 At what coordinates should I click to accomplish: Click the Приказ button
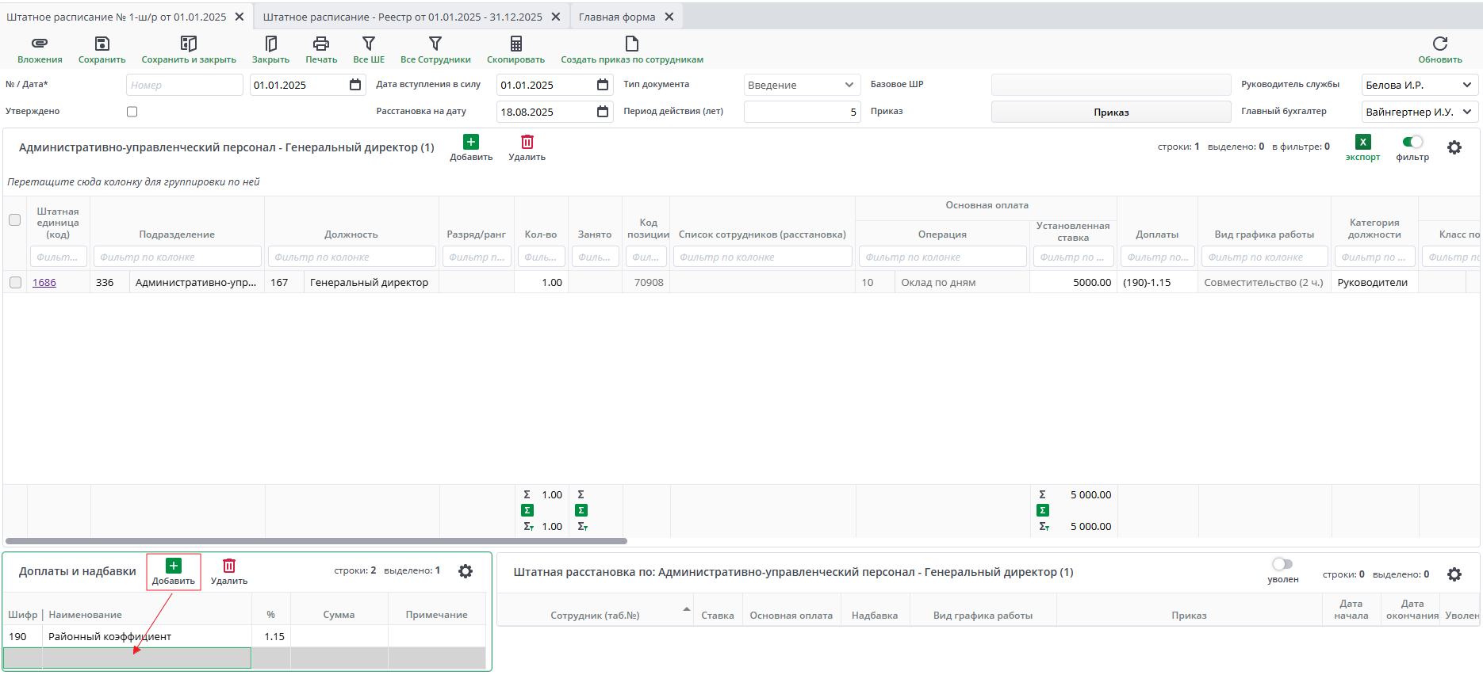pyautogui.click(x=1111, y=112)
